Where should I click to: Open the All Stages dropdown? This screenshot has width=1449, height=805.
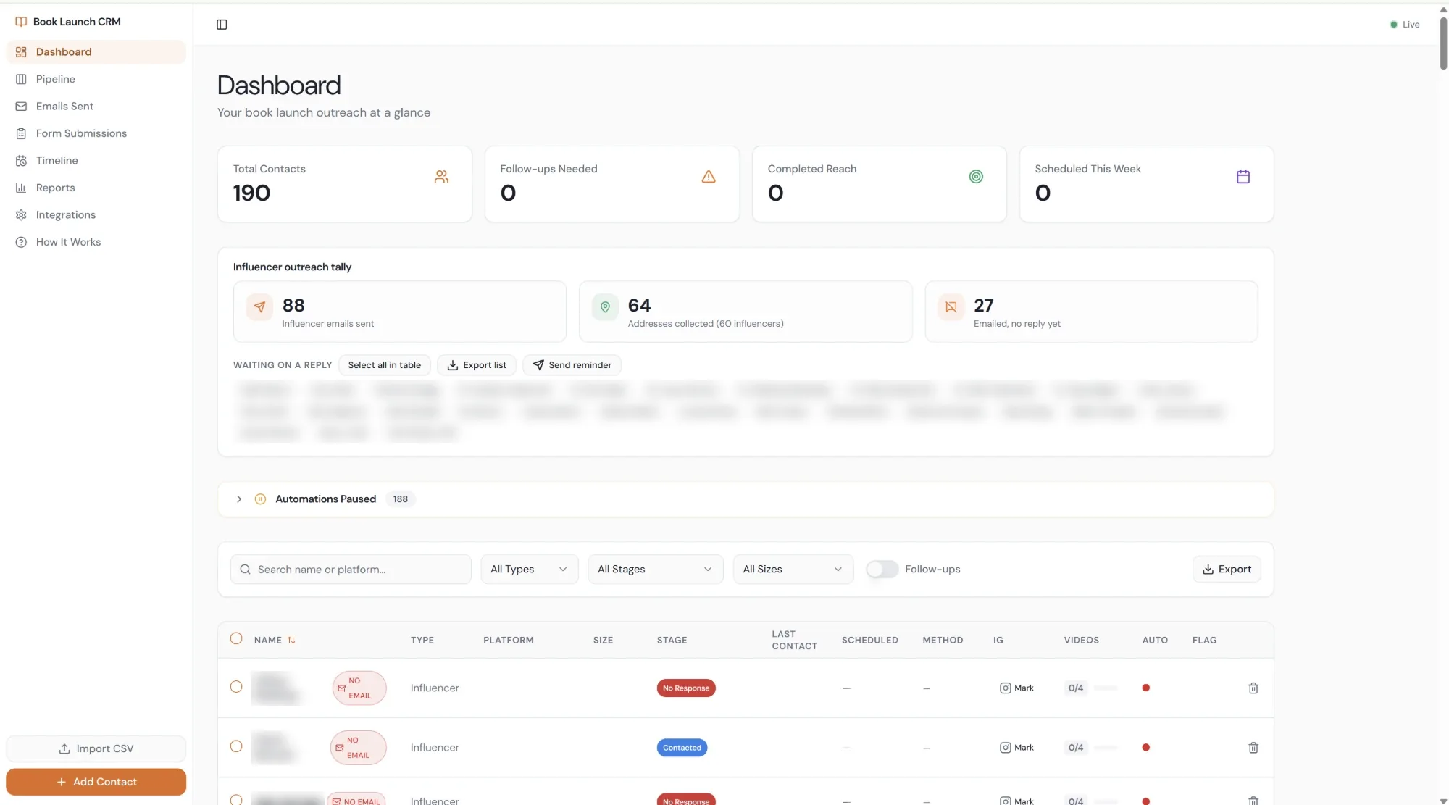[655, 570]
